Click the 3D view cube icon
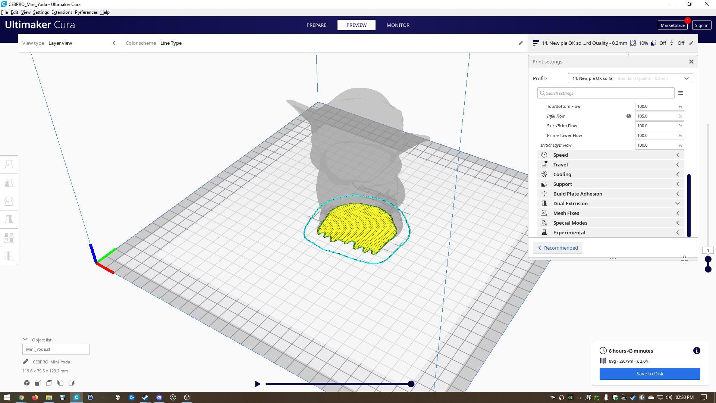 click(27, 383)
